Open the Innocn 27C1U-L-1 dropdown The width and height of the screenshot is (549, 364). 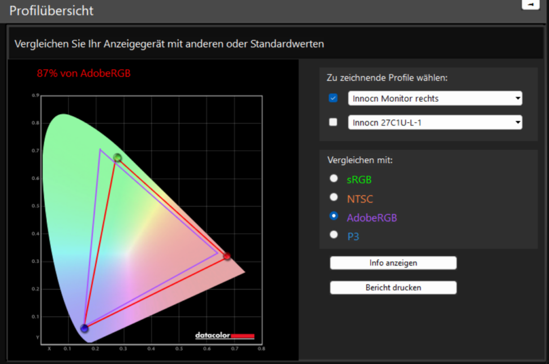[x=435, y=123]
